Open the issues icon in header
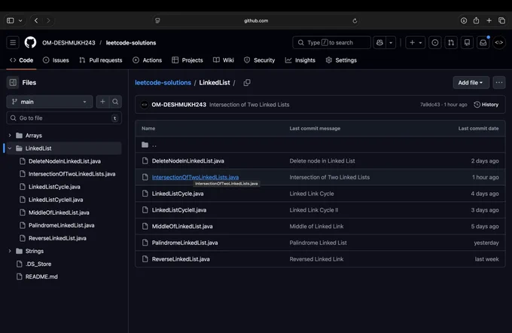The image size is (512, 333). (435, 42)
